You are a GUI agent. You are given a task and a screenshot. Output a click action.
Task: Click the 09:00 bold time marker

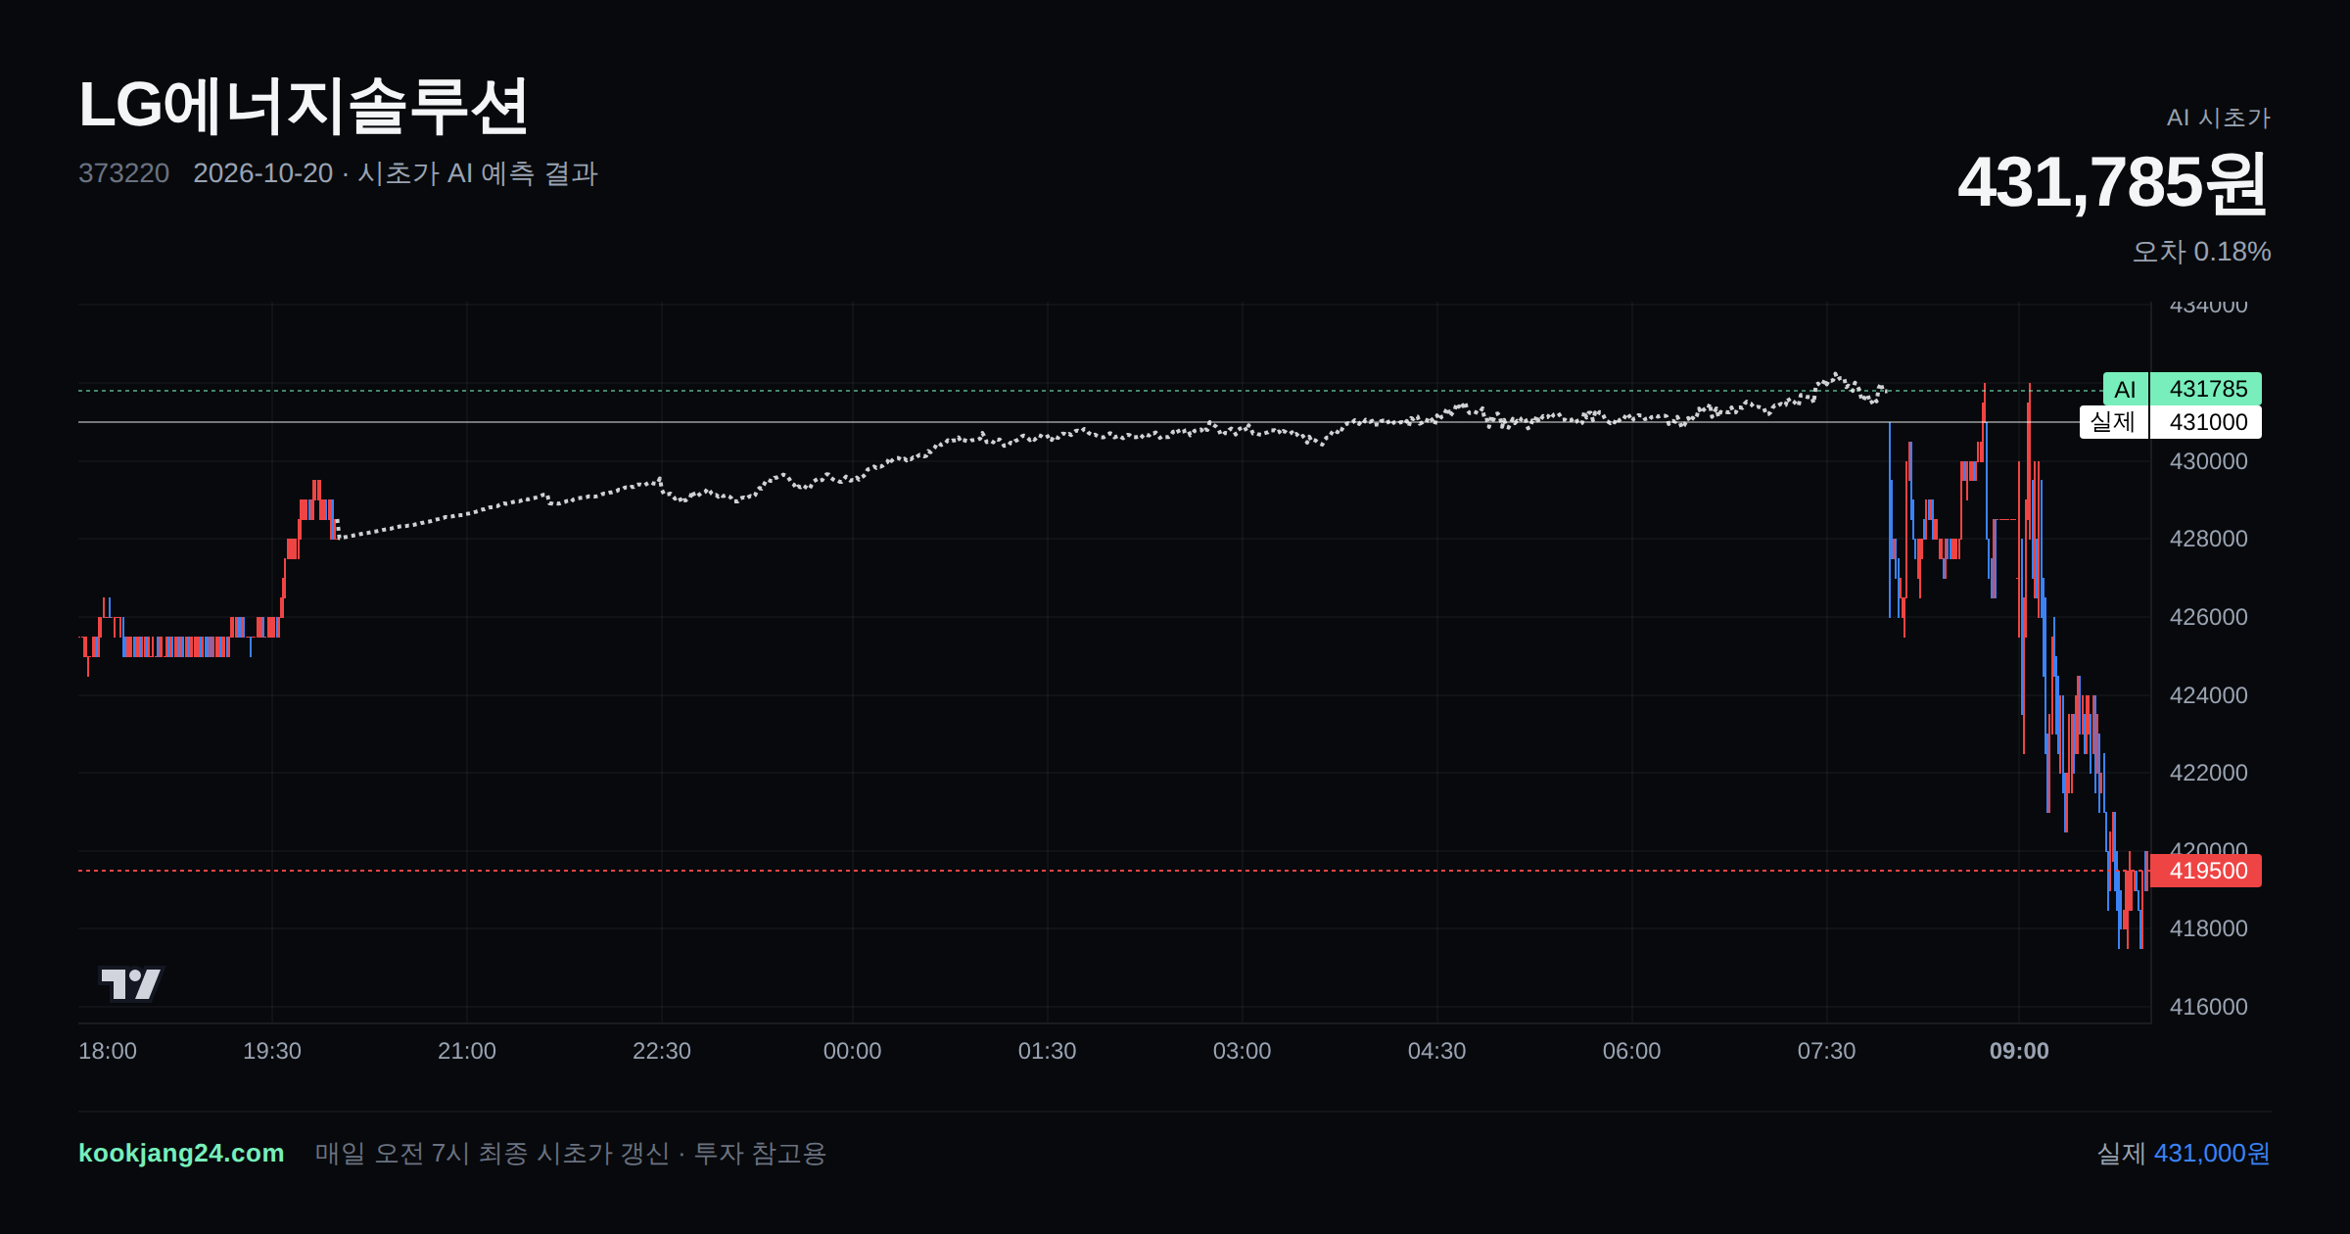click(2019, 1051)
